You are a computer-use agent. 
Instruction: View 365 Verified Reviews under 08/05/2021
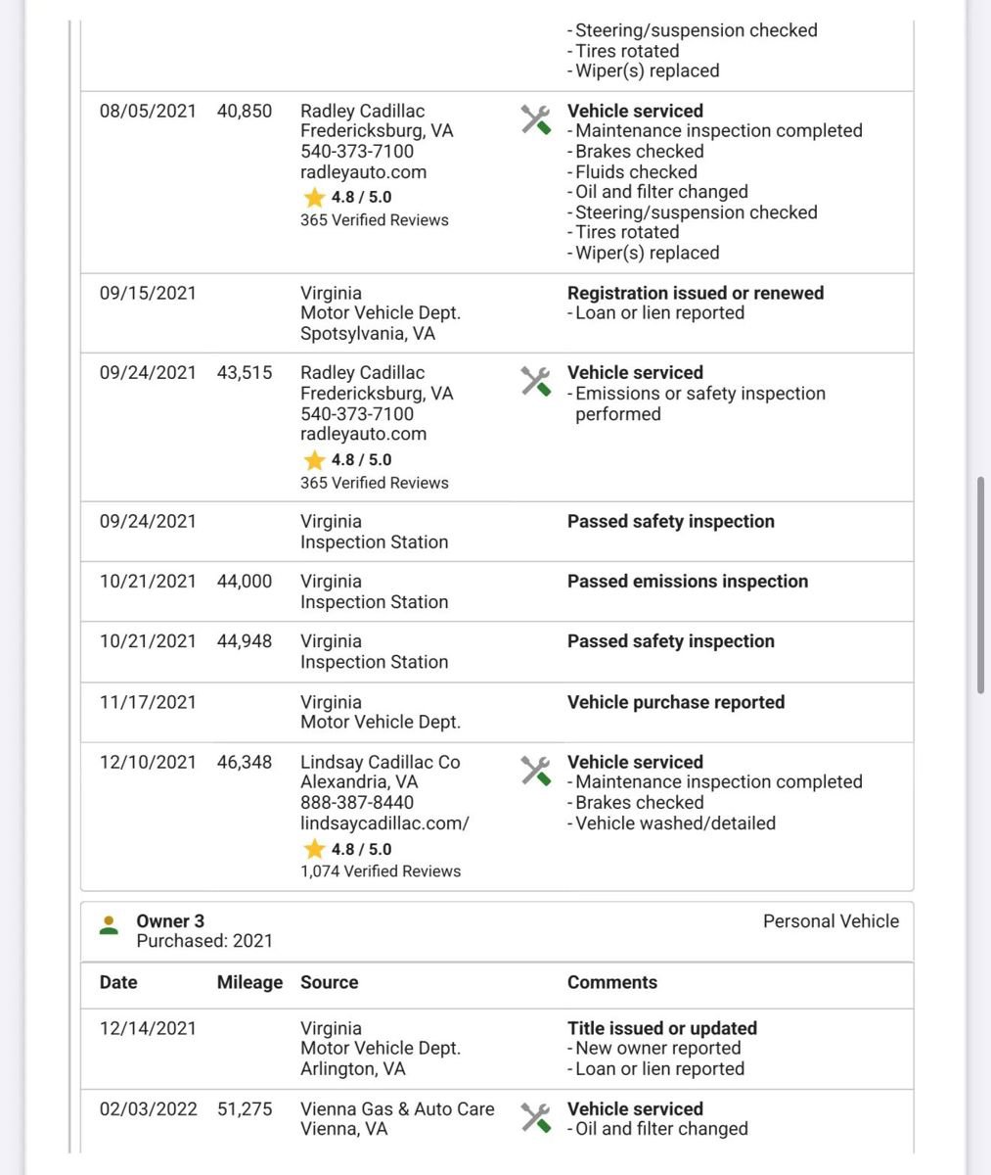pos(375,220)
